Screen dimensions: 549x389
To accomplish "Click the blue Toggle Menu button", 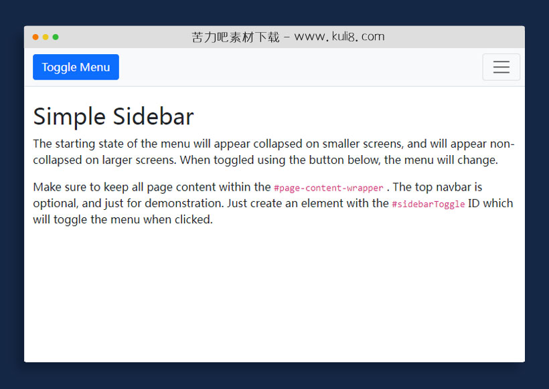I will (x=76, y=67).
